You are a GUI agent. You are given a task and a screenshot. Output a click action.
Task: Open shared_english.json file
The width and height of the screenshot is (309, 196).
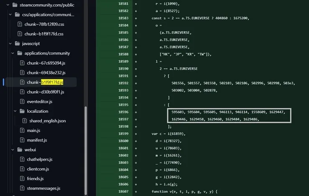47,121
